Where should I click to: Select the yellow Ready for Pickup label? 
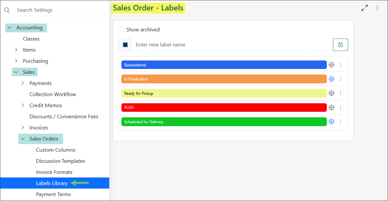224,93
